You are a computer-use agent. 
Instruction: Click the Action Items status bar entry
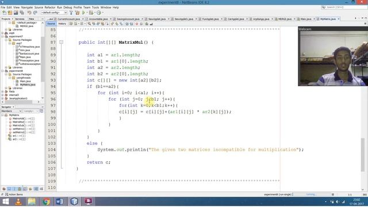(x=14, y=194)
